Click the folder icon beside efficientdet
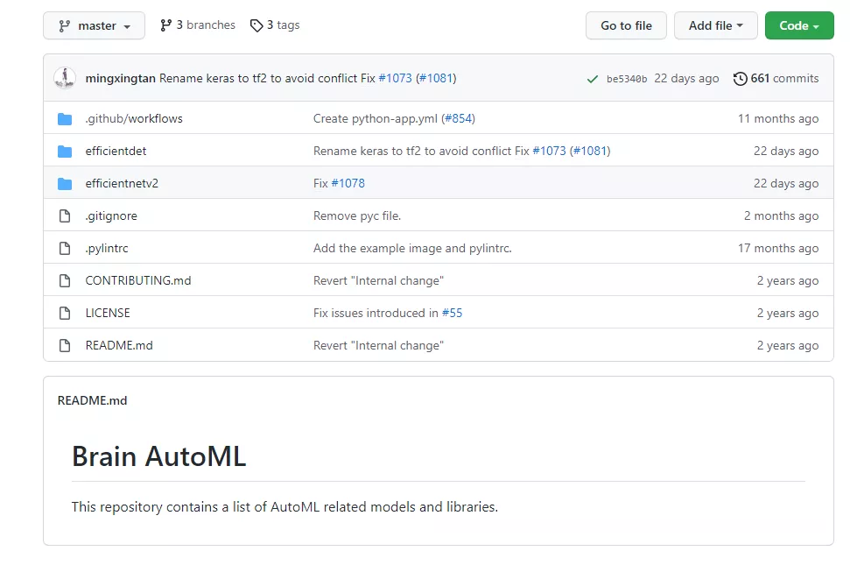Screen dimensions: 850x565 point(65,151)
